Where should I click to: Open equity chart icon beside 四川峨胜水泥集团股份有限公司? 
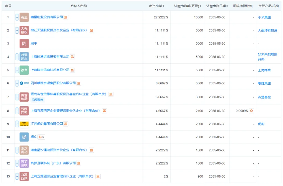tap(79, 83)
